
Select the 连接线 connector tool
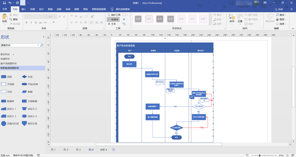point(113,19)
